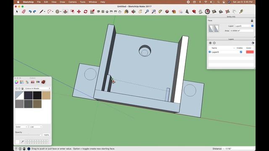Click the Distance measurement field
The height and width of the screenshot is (151, 269).
pos(238,148)
